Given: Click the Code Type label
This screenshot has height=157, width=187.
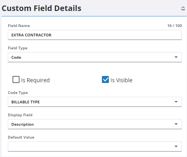Looking at the screenshot, I should (x=18, y=93).
